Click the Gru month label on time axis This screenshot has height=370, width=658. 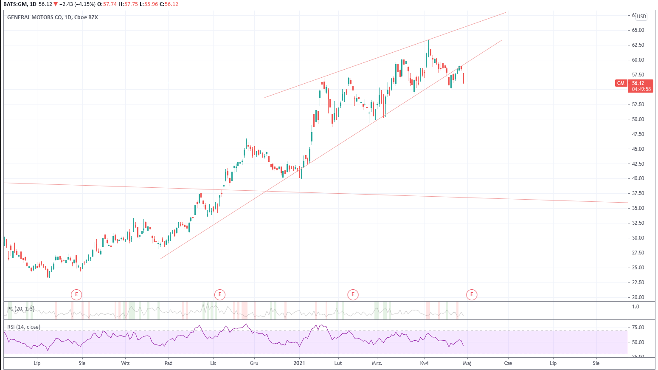click(254, 363)
